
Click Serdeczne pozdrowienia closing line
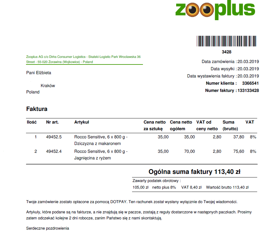pos(47,228)
